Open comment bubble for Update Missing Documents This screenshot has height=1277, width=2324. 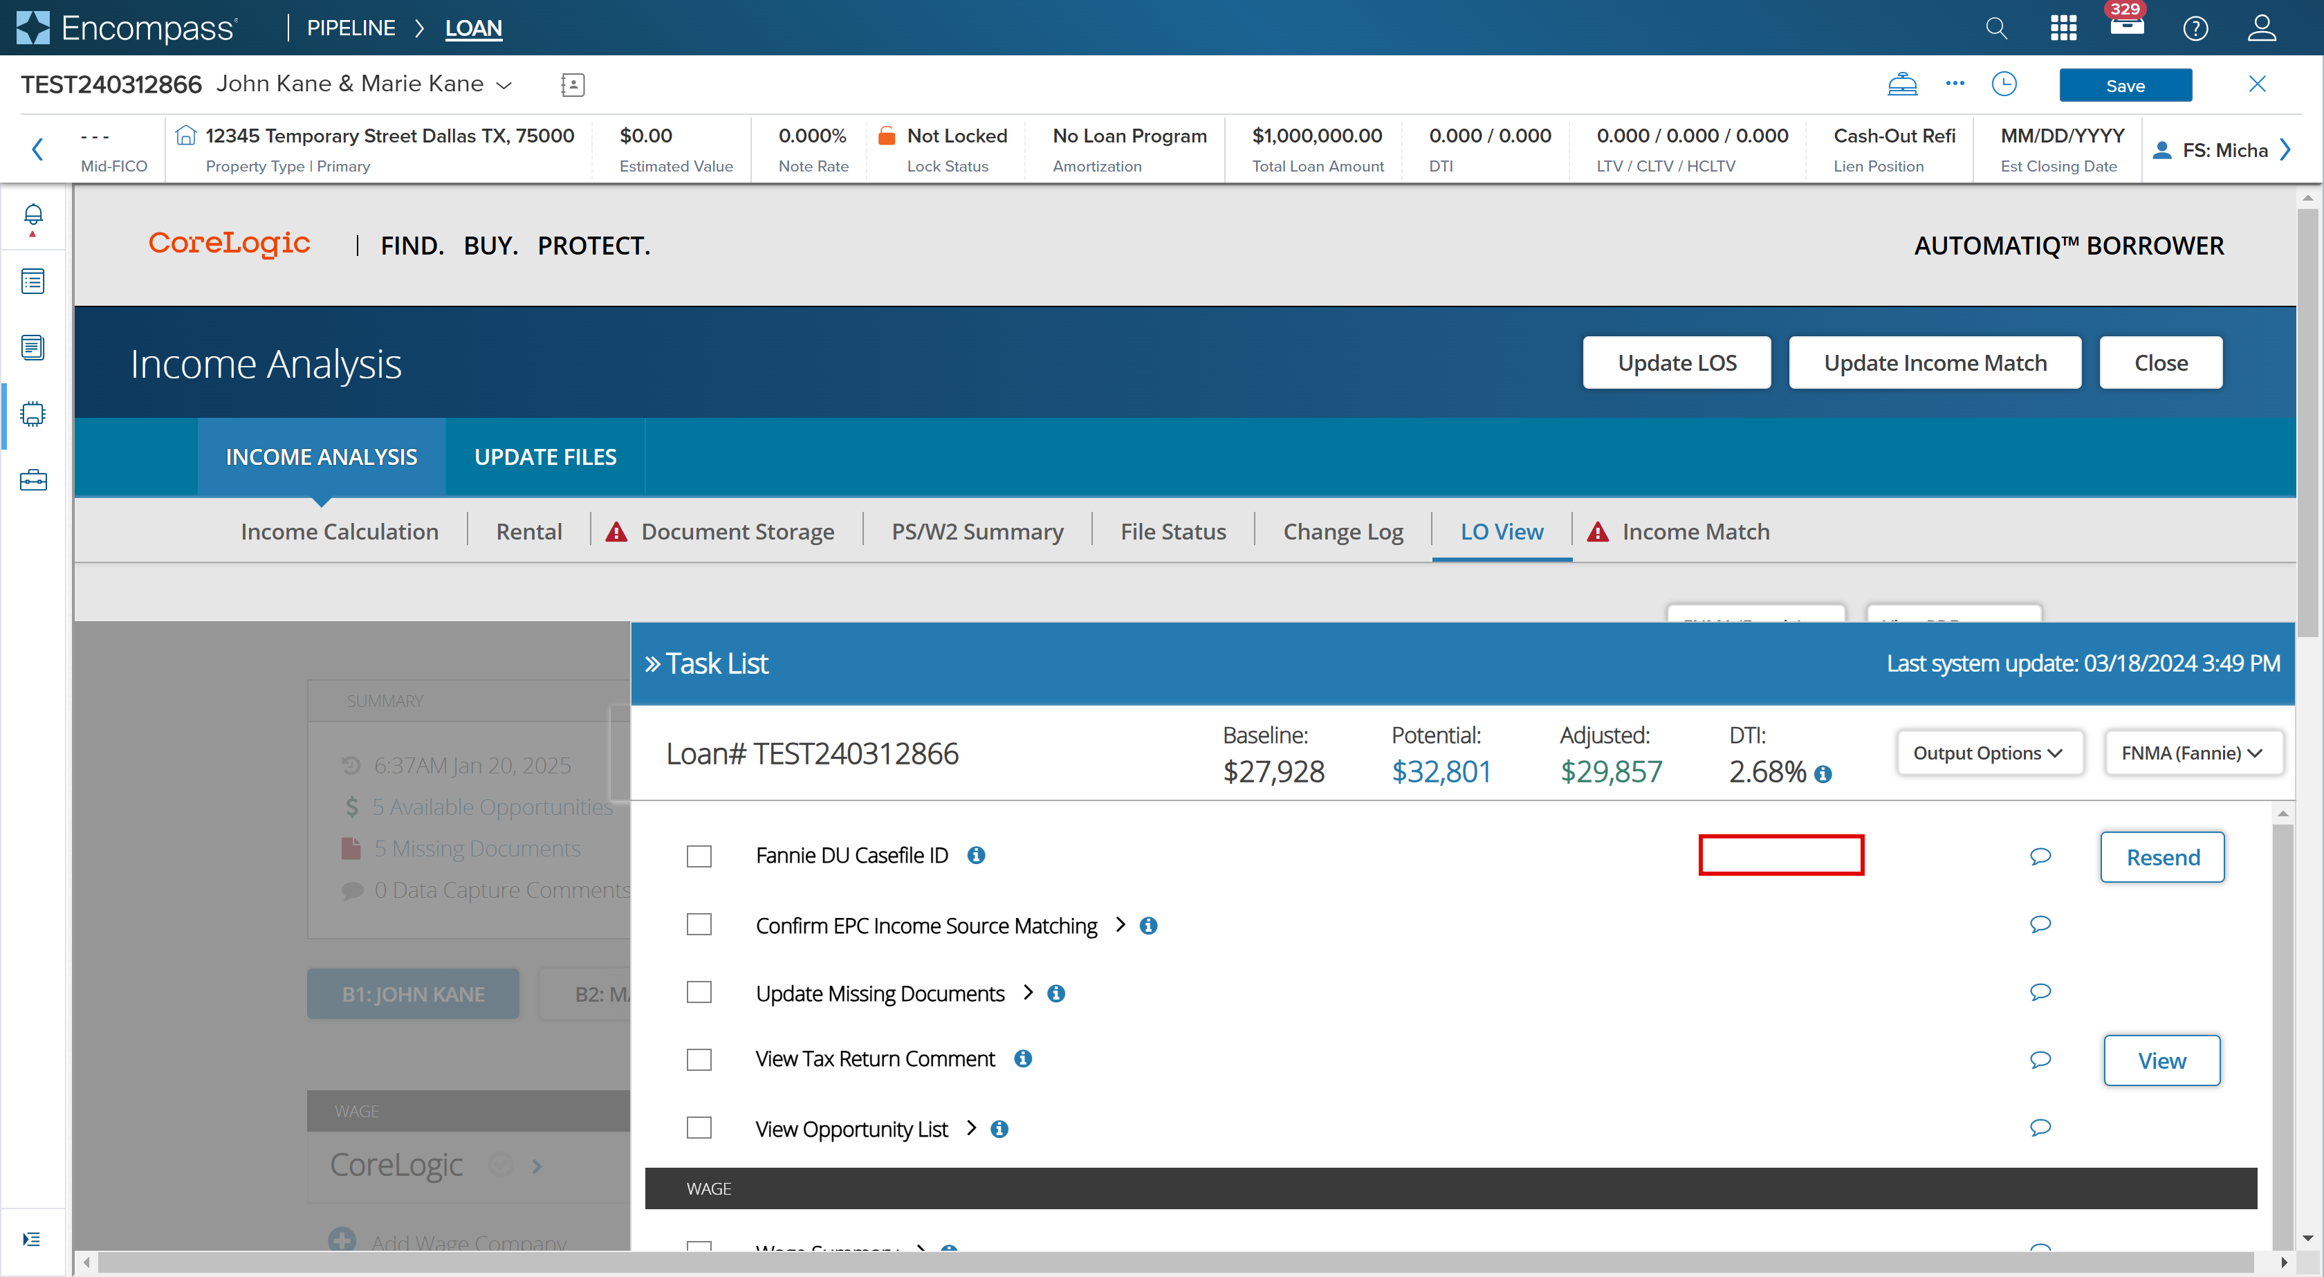2040,992
